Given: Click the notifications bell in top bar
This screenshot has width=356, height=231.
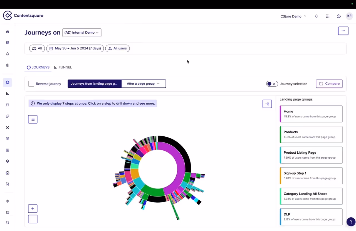Looking at the screenshot, I should 316,16.
